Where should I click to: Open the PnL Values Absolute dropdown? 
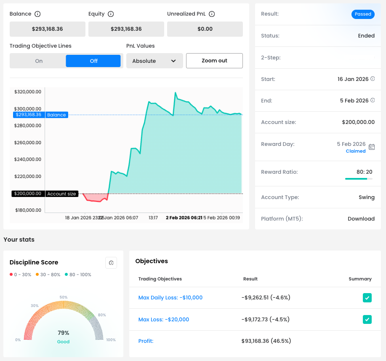point(154,61)
